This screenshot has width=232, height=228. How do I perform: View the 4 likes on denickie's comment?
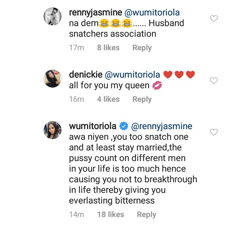click(108, 99)
